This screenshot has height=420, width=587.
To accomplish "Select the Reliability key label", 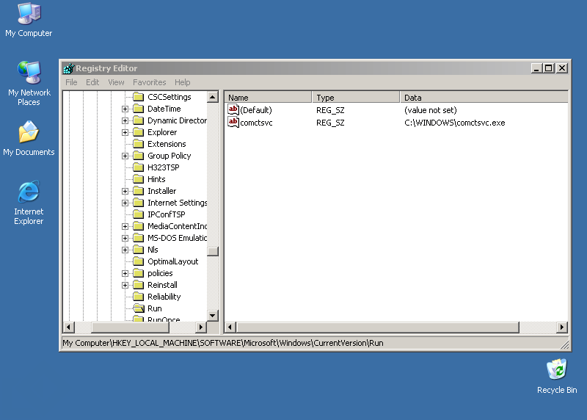I will click(164, 297).
